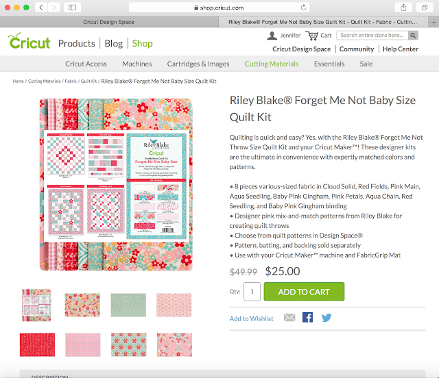Share the product on Twitter
The image size is (439, 378).
pos(327,318)
